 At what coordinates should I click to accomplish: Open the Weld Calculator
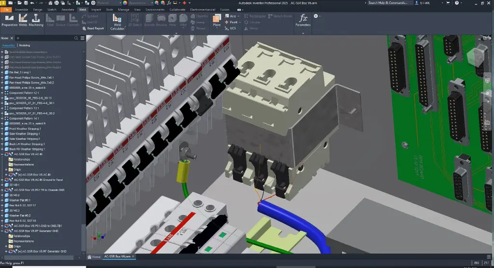click(117, 22)
